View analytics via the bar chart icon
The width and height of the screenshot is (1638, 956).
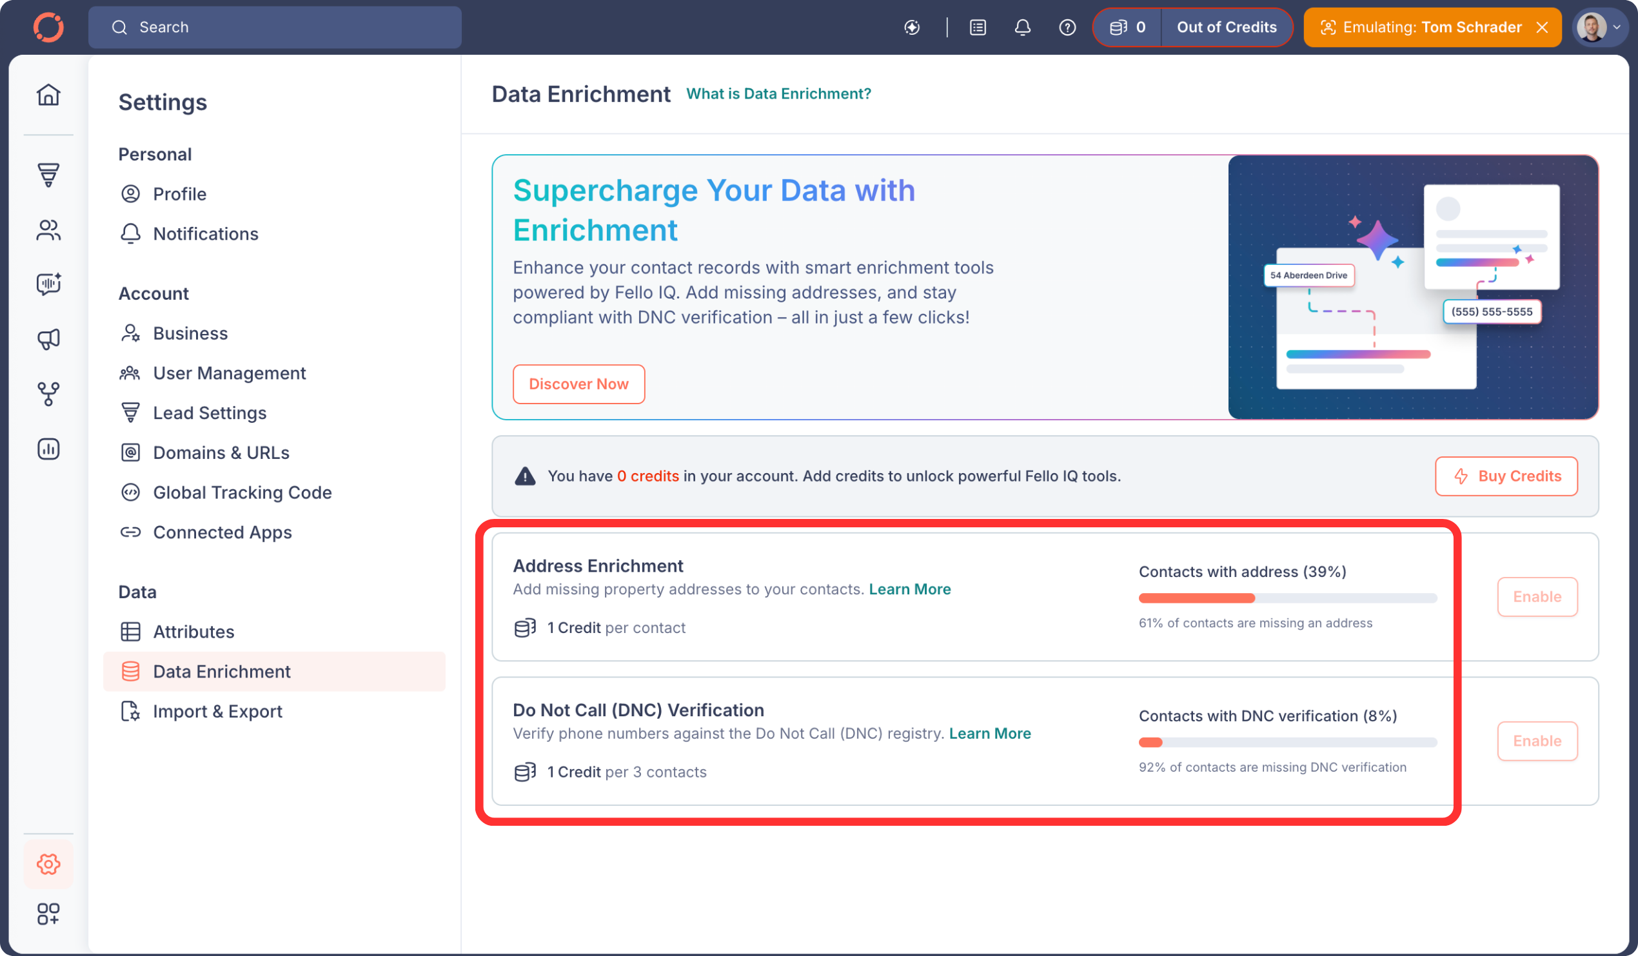tap(49, 449)
